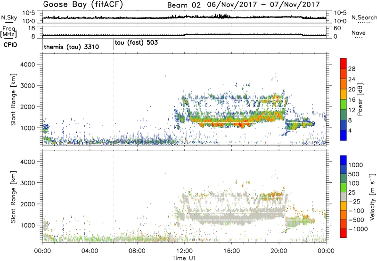This screenshot has width=377, height=261.
Task: Click the '12:00' time tick label
Action: pyautogui.click(x=184, y=251)
